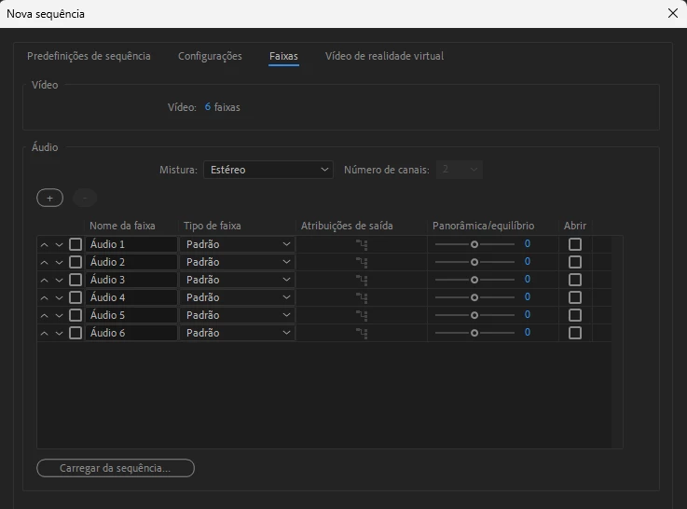The width and height of the screenshot is (687, 509).
Task: Click the 6 video tracks value
Action: [208, 107]
